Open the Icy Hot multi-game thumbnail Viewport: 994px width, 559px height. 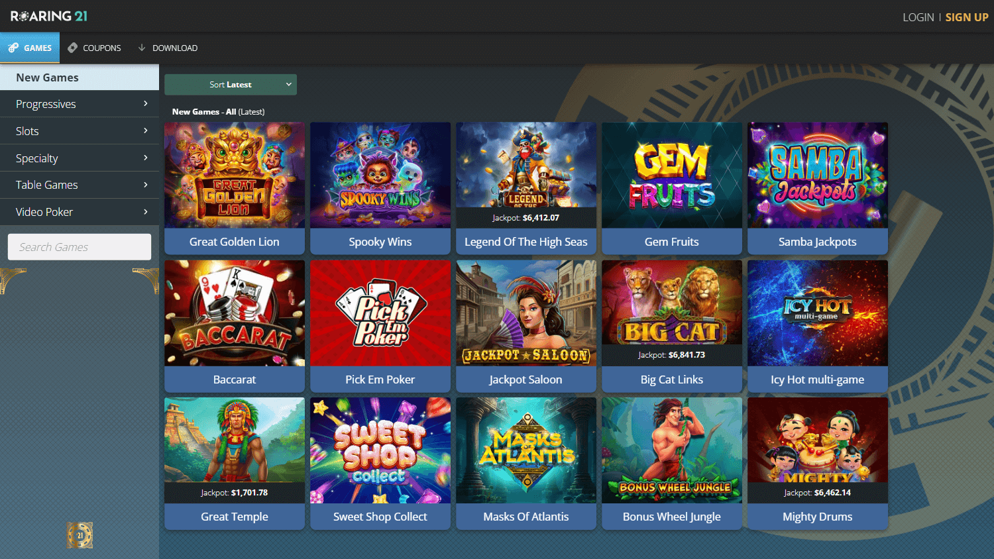tap(818, 313)
